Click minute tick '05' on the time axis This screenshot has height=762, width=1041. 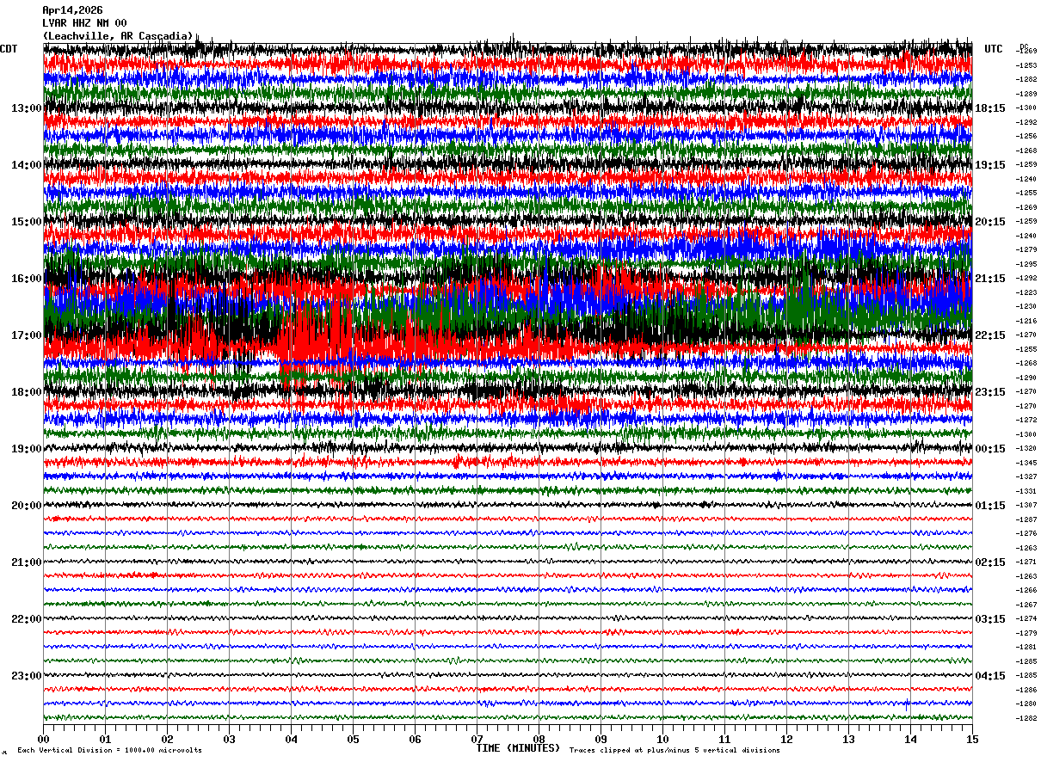353,739
